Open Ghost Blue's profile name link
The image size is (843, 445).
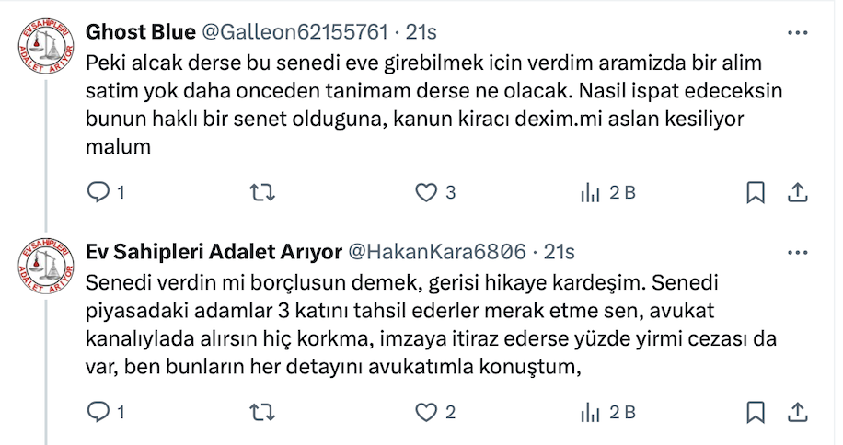(x=140, y=32)
